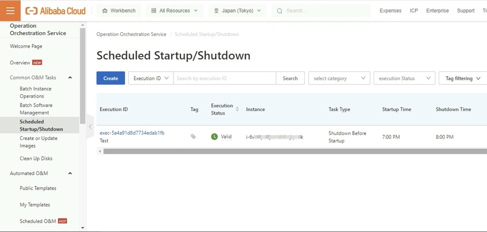Open Scheduled O&M in the sidebar
Screen dimensions: 487x232
38,221
